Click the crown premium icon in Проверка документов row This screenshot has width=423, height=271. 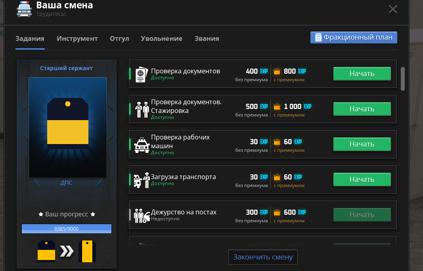click(277, 72)
